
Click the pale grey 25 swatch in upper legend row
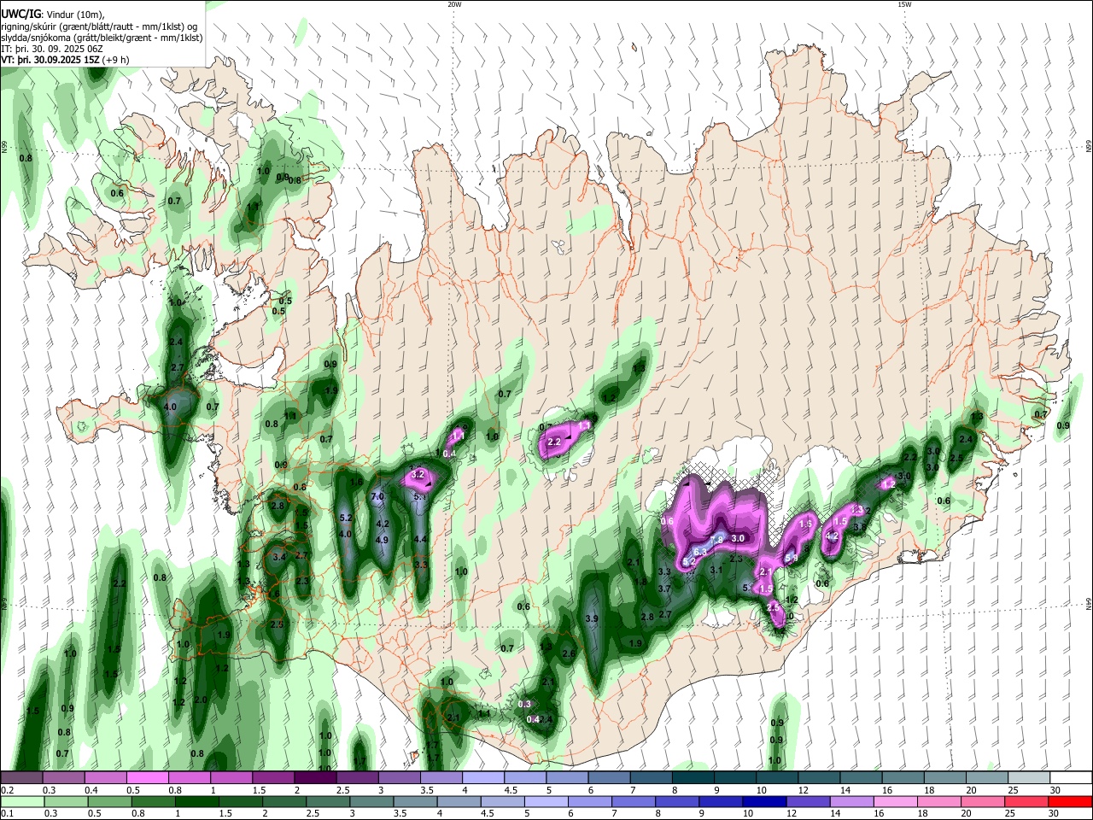pos(1029,777)
